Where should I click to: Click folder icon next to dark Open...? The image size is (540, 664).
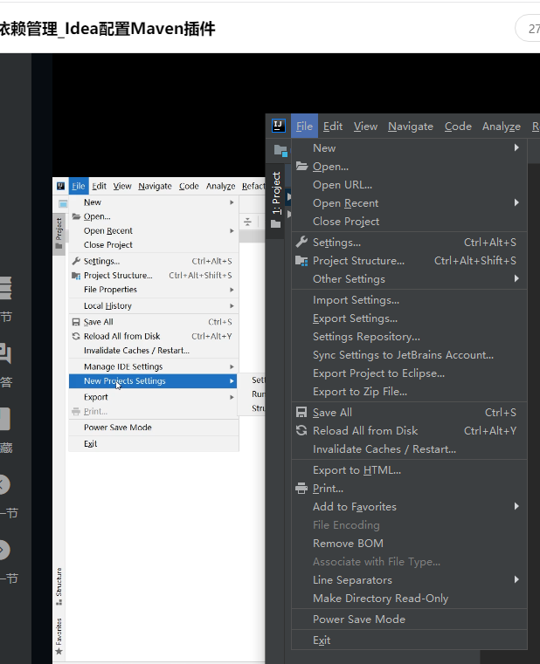coord(301,166)
